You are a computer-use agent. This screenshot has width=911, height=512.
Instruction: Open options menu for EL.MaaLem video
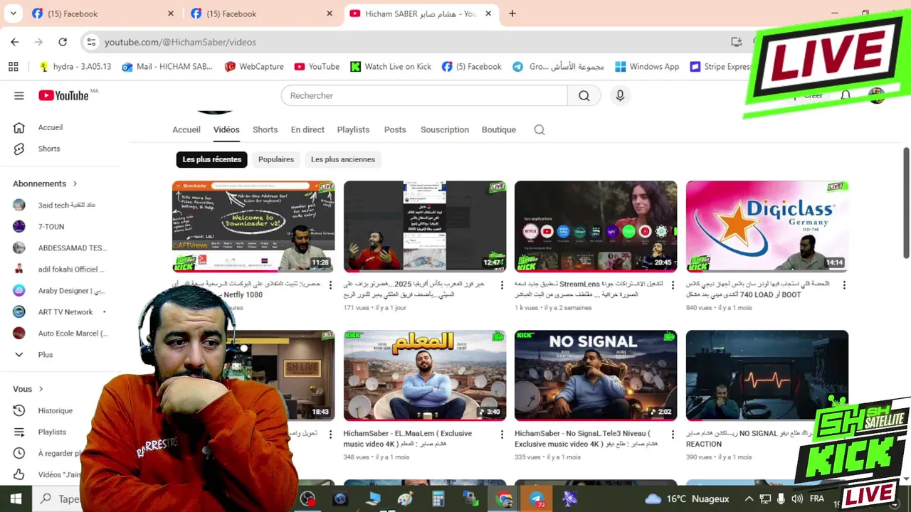[502, 434]
